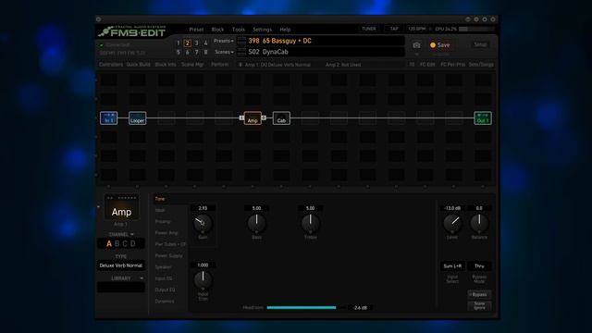
Task: Switch to the Preamp tab
Action: 163,222
